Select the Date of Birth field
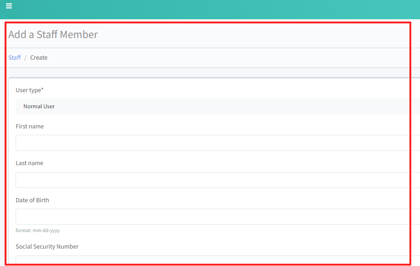The width and height of the screenshot is (420, 266). tap(216, 216)
